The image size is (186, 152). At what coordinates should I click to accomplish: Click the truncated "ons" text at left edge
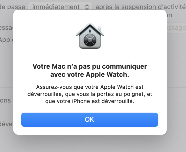[6, 100]
